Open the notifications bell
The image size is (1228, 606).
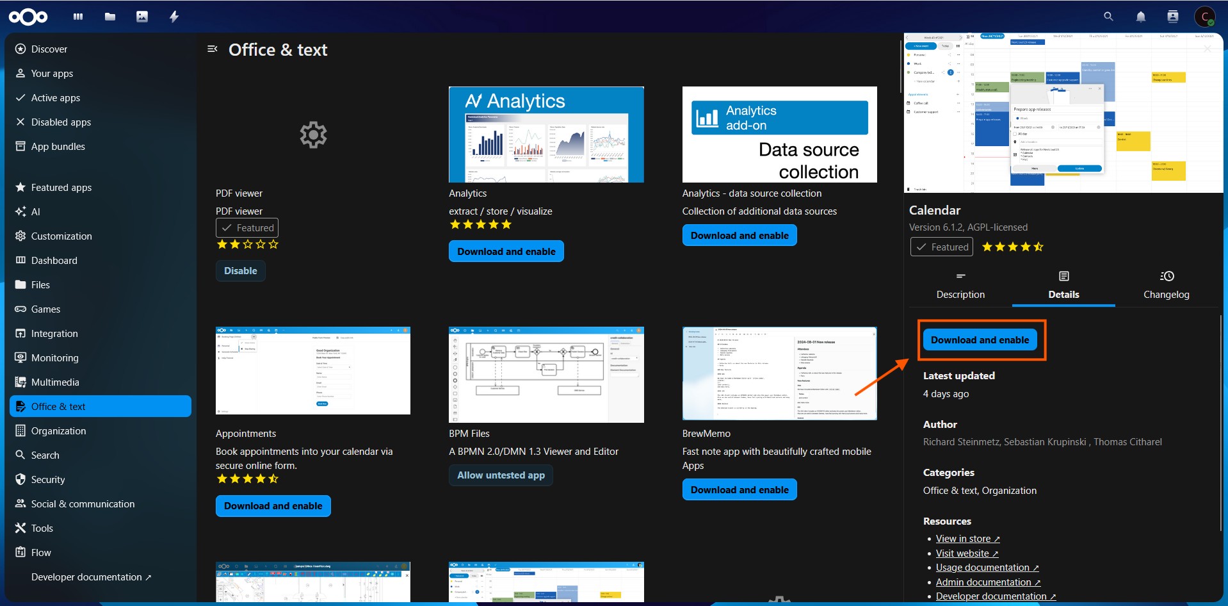click(x=1140, y=17)
